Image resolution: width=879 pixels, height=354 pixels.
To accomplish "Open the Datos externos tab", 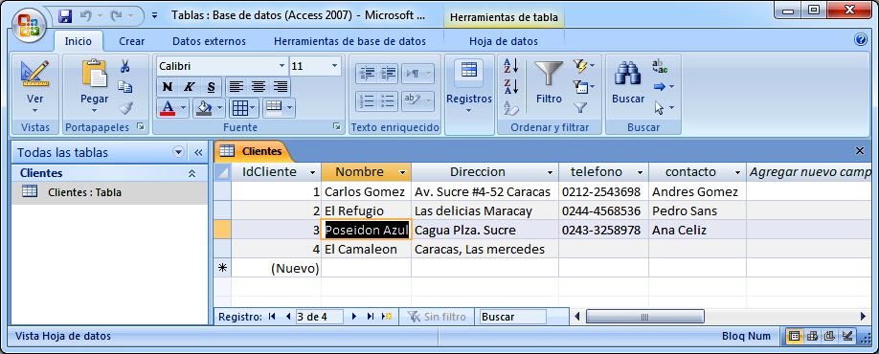I will click(209, 41).
